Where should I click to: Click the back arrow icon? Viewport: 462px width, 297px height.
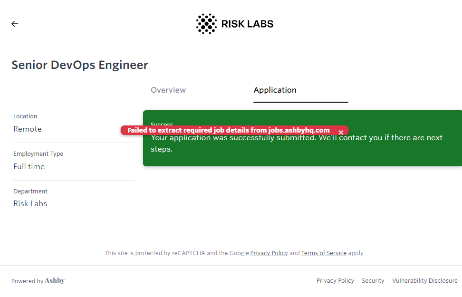pyautogui.click(x=15, y=24)
